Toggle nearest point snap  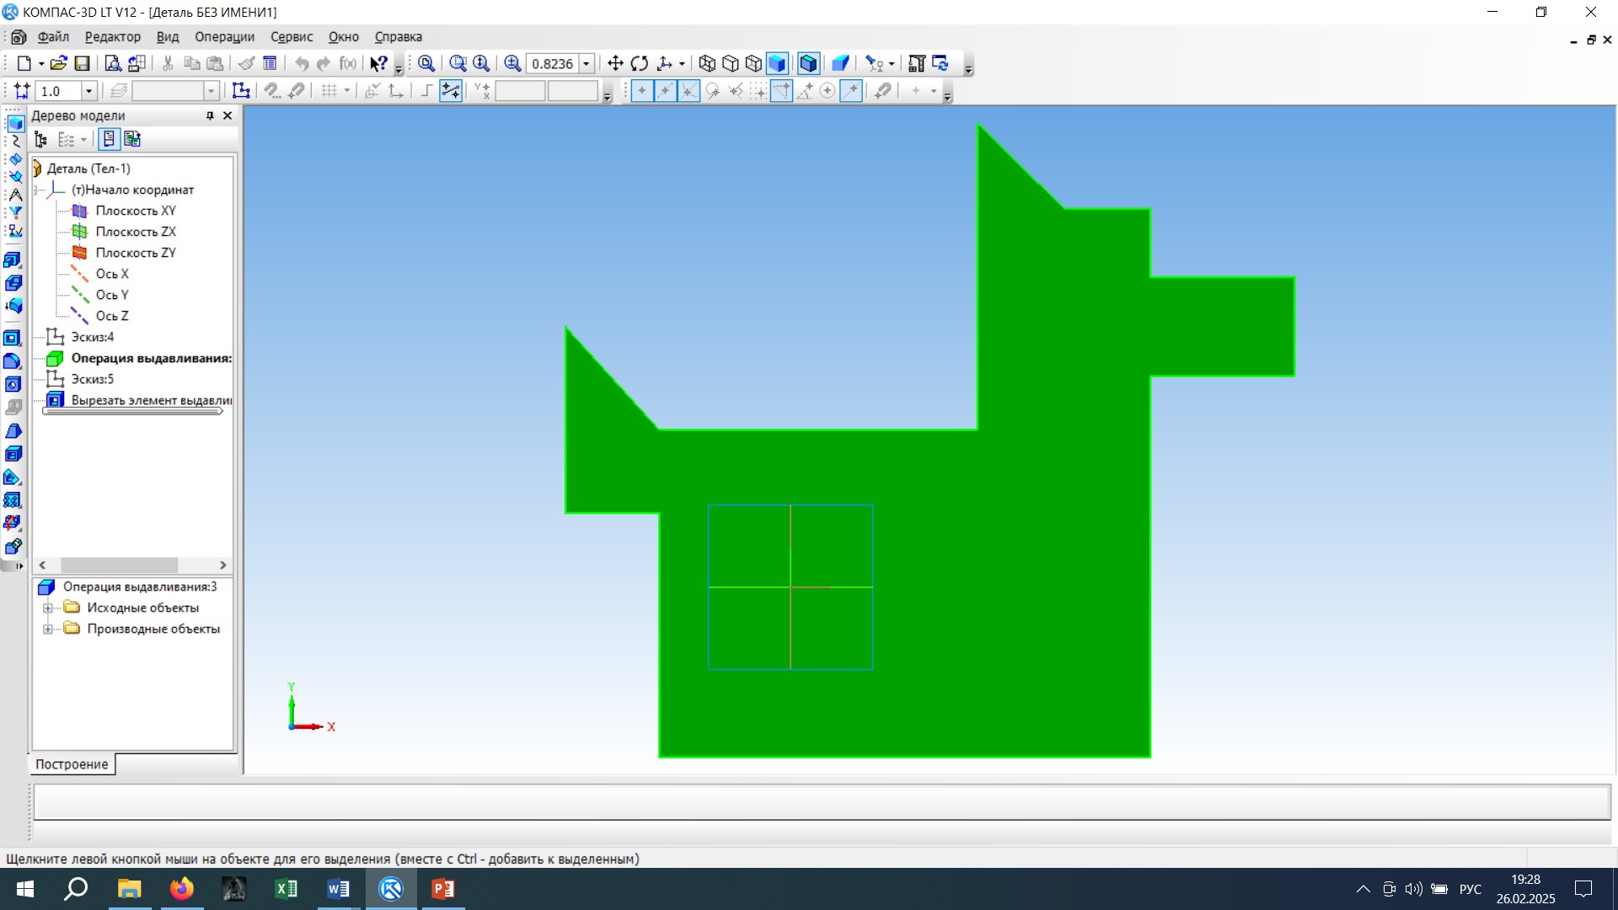642,91
